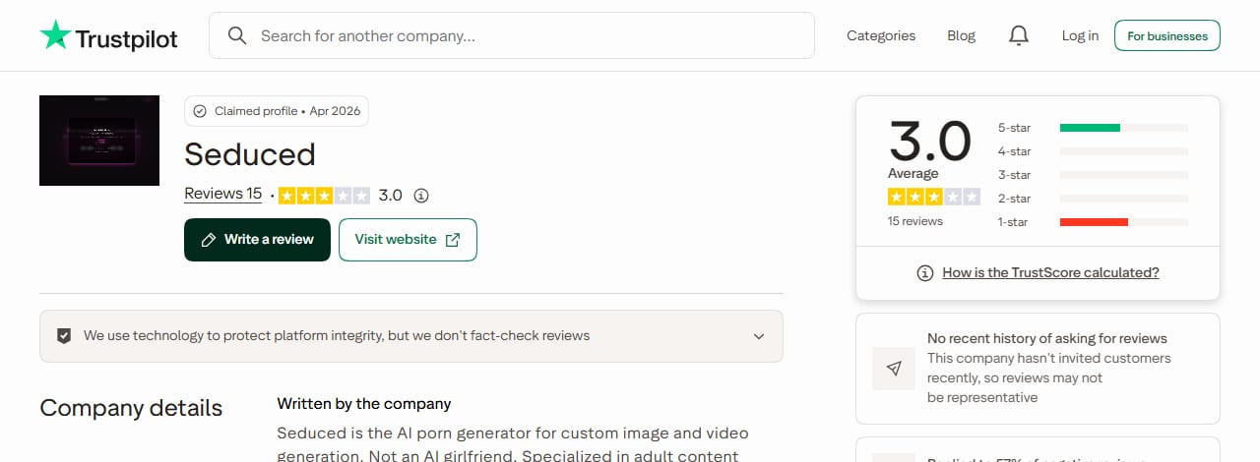Click the Seduced company title
Viewport: 1260px width, 462px height.
click(250, 154)
